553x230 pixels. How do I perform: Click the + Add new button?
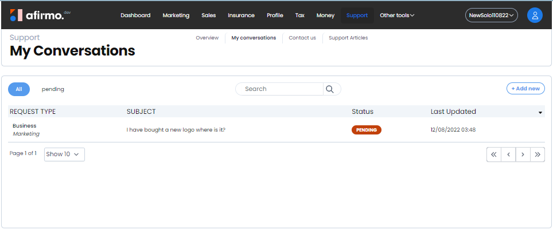click(x=525, y=89)
